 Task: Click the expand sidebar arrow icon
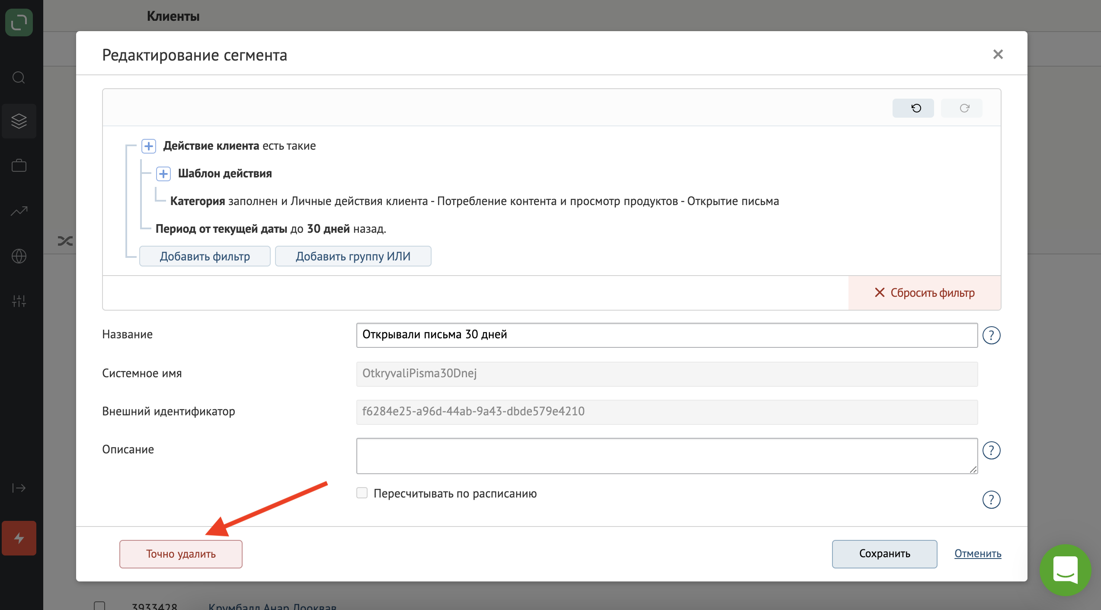coord(19,488)
